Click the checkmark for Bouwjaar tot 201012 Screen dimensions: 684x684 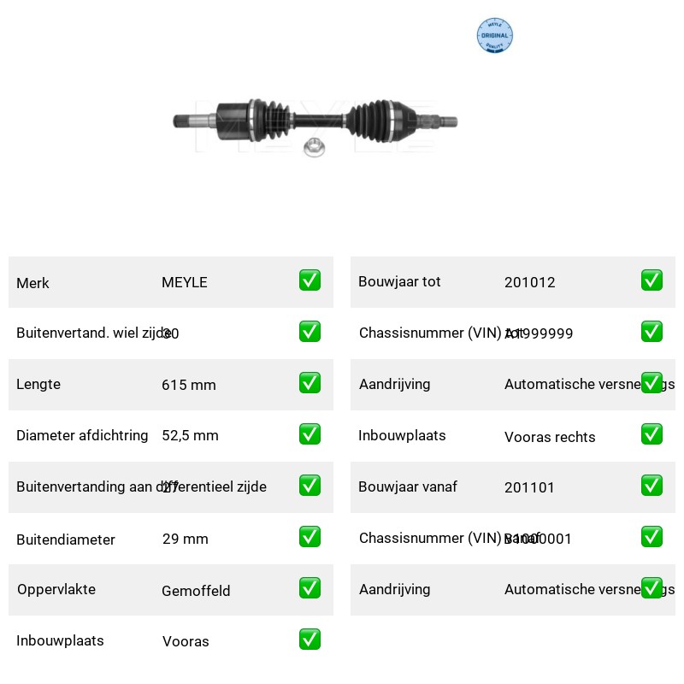[x=652, y=280]
